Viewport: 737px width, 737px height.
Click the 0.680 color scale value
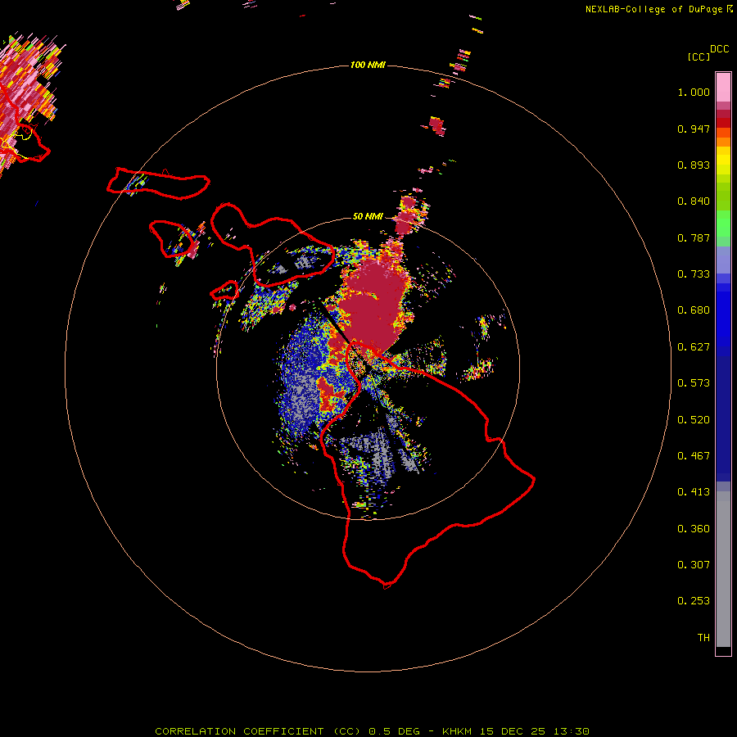[694, 310]
